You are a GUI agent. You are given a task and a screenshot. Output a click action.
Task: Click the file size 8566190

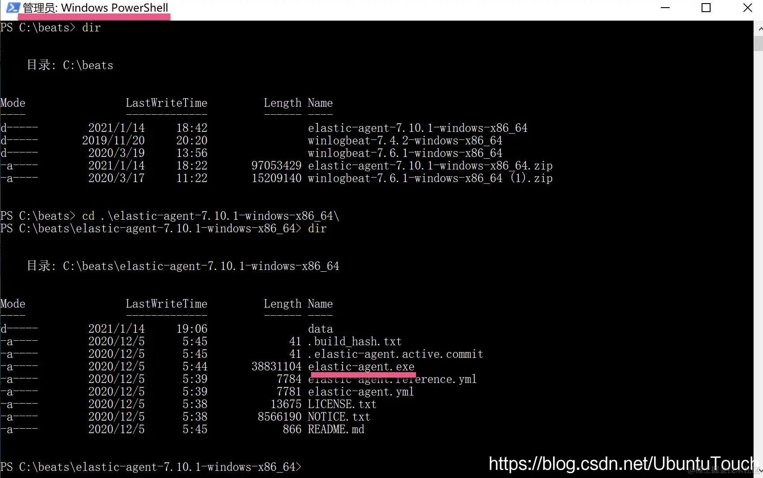click(280, 417)
